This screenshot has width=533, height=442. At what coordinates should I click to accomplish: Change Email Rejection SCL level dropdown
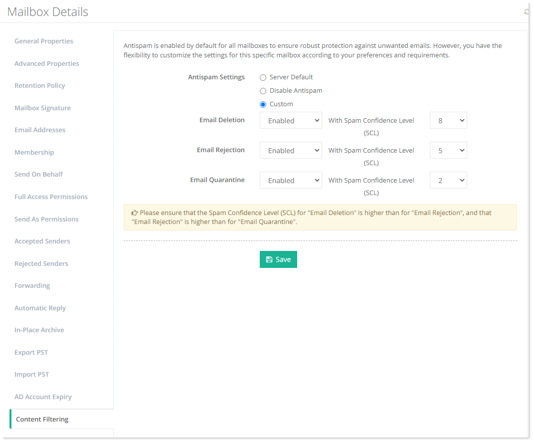pos(448,150)
